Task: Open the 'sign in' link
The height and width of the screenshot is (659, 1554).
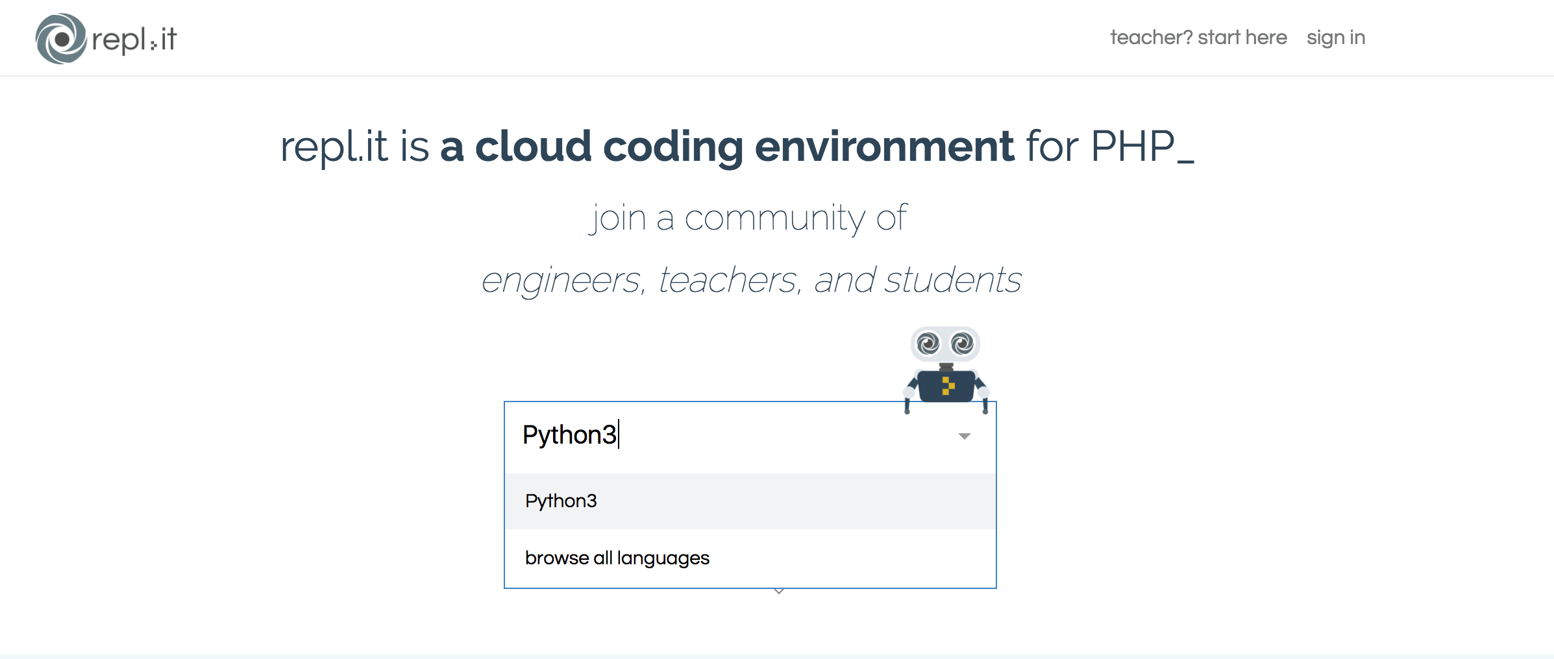Action: [1336, 38]
